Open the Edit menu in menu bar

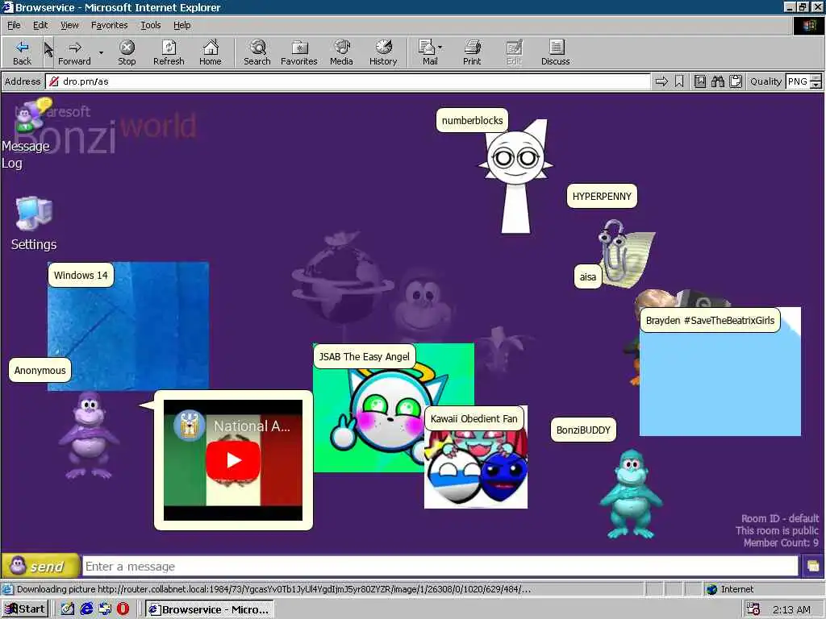coord(40,25)
